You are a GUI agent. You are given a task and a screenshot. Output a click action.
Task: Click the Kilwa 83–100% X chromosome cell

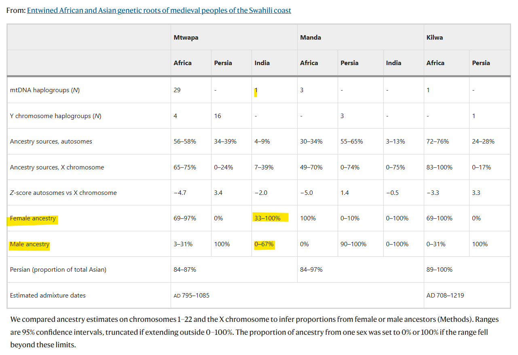tap(440, 167)
